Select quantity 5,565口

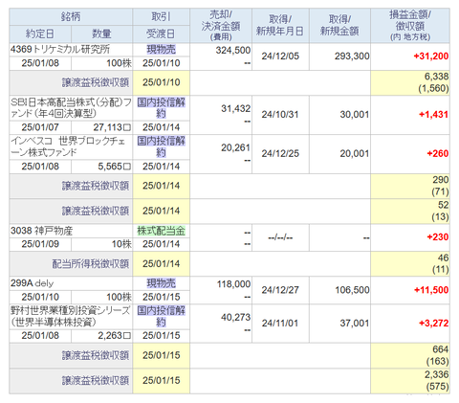(115, 167)
